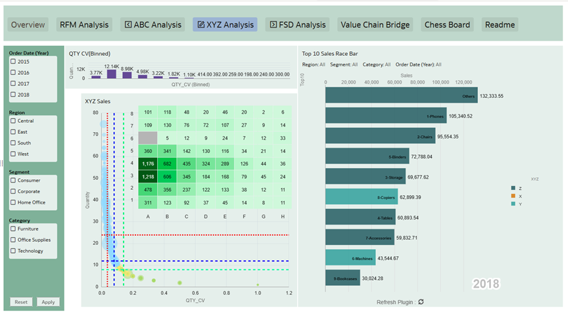
Task: Click the sales value 132,333.55
Action: click(x=492, y=96)
